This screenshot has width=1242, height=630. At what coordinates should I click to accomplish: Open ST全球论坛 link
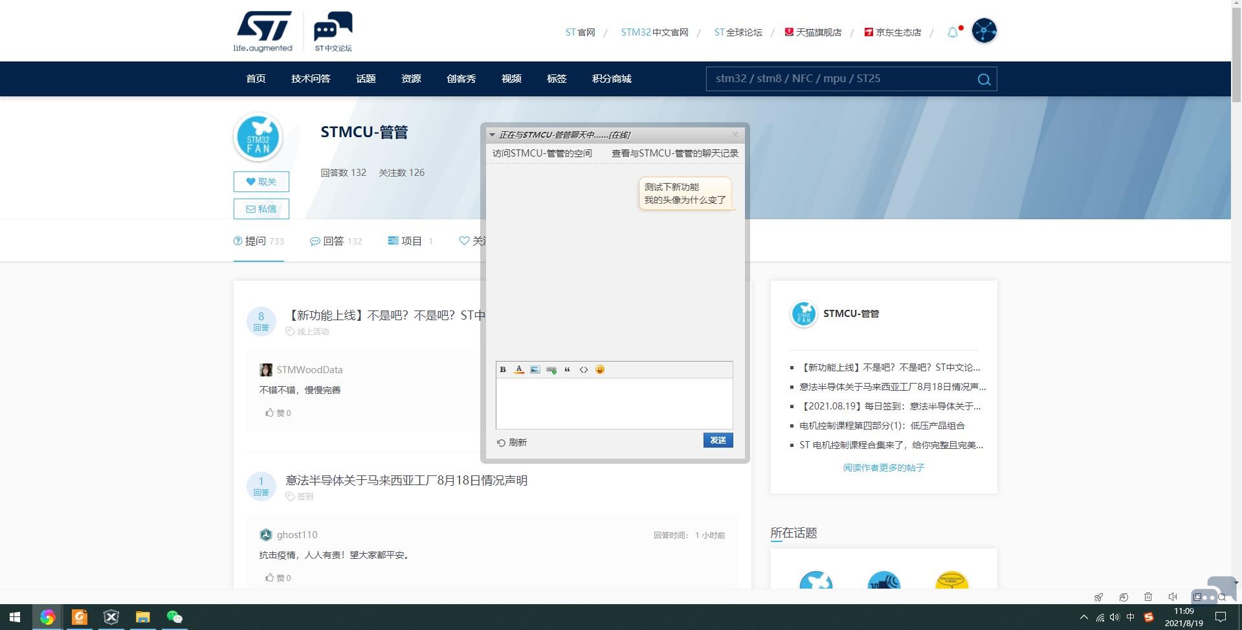coord(738,32)
